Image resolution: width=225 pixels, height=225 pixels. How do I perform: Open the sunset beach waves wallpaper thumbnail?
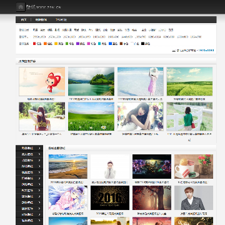coord(68,166)
